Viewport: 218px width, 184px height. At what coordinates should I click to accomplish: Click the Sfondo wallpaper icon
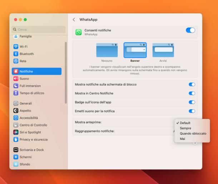click(16, 164)
